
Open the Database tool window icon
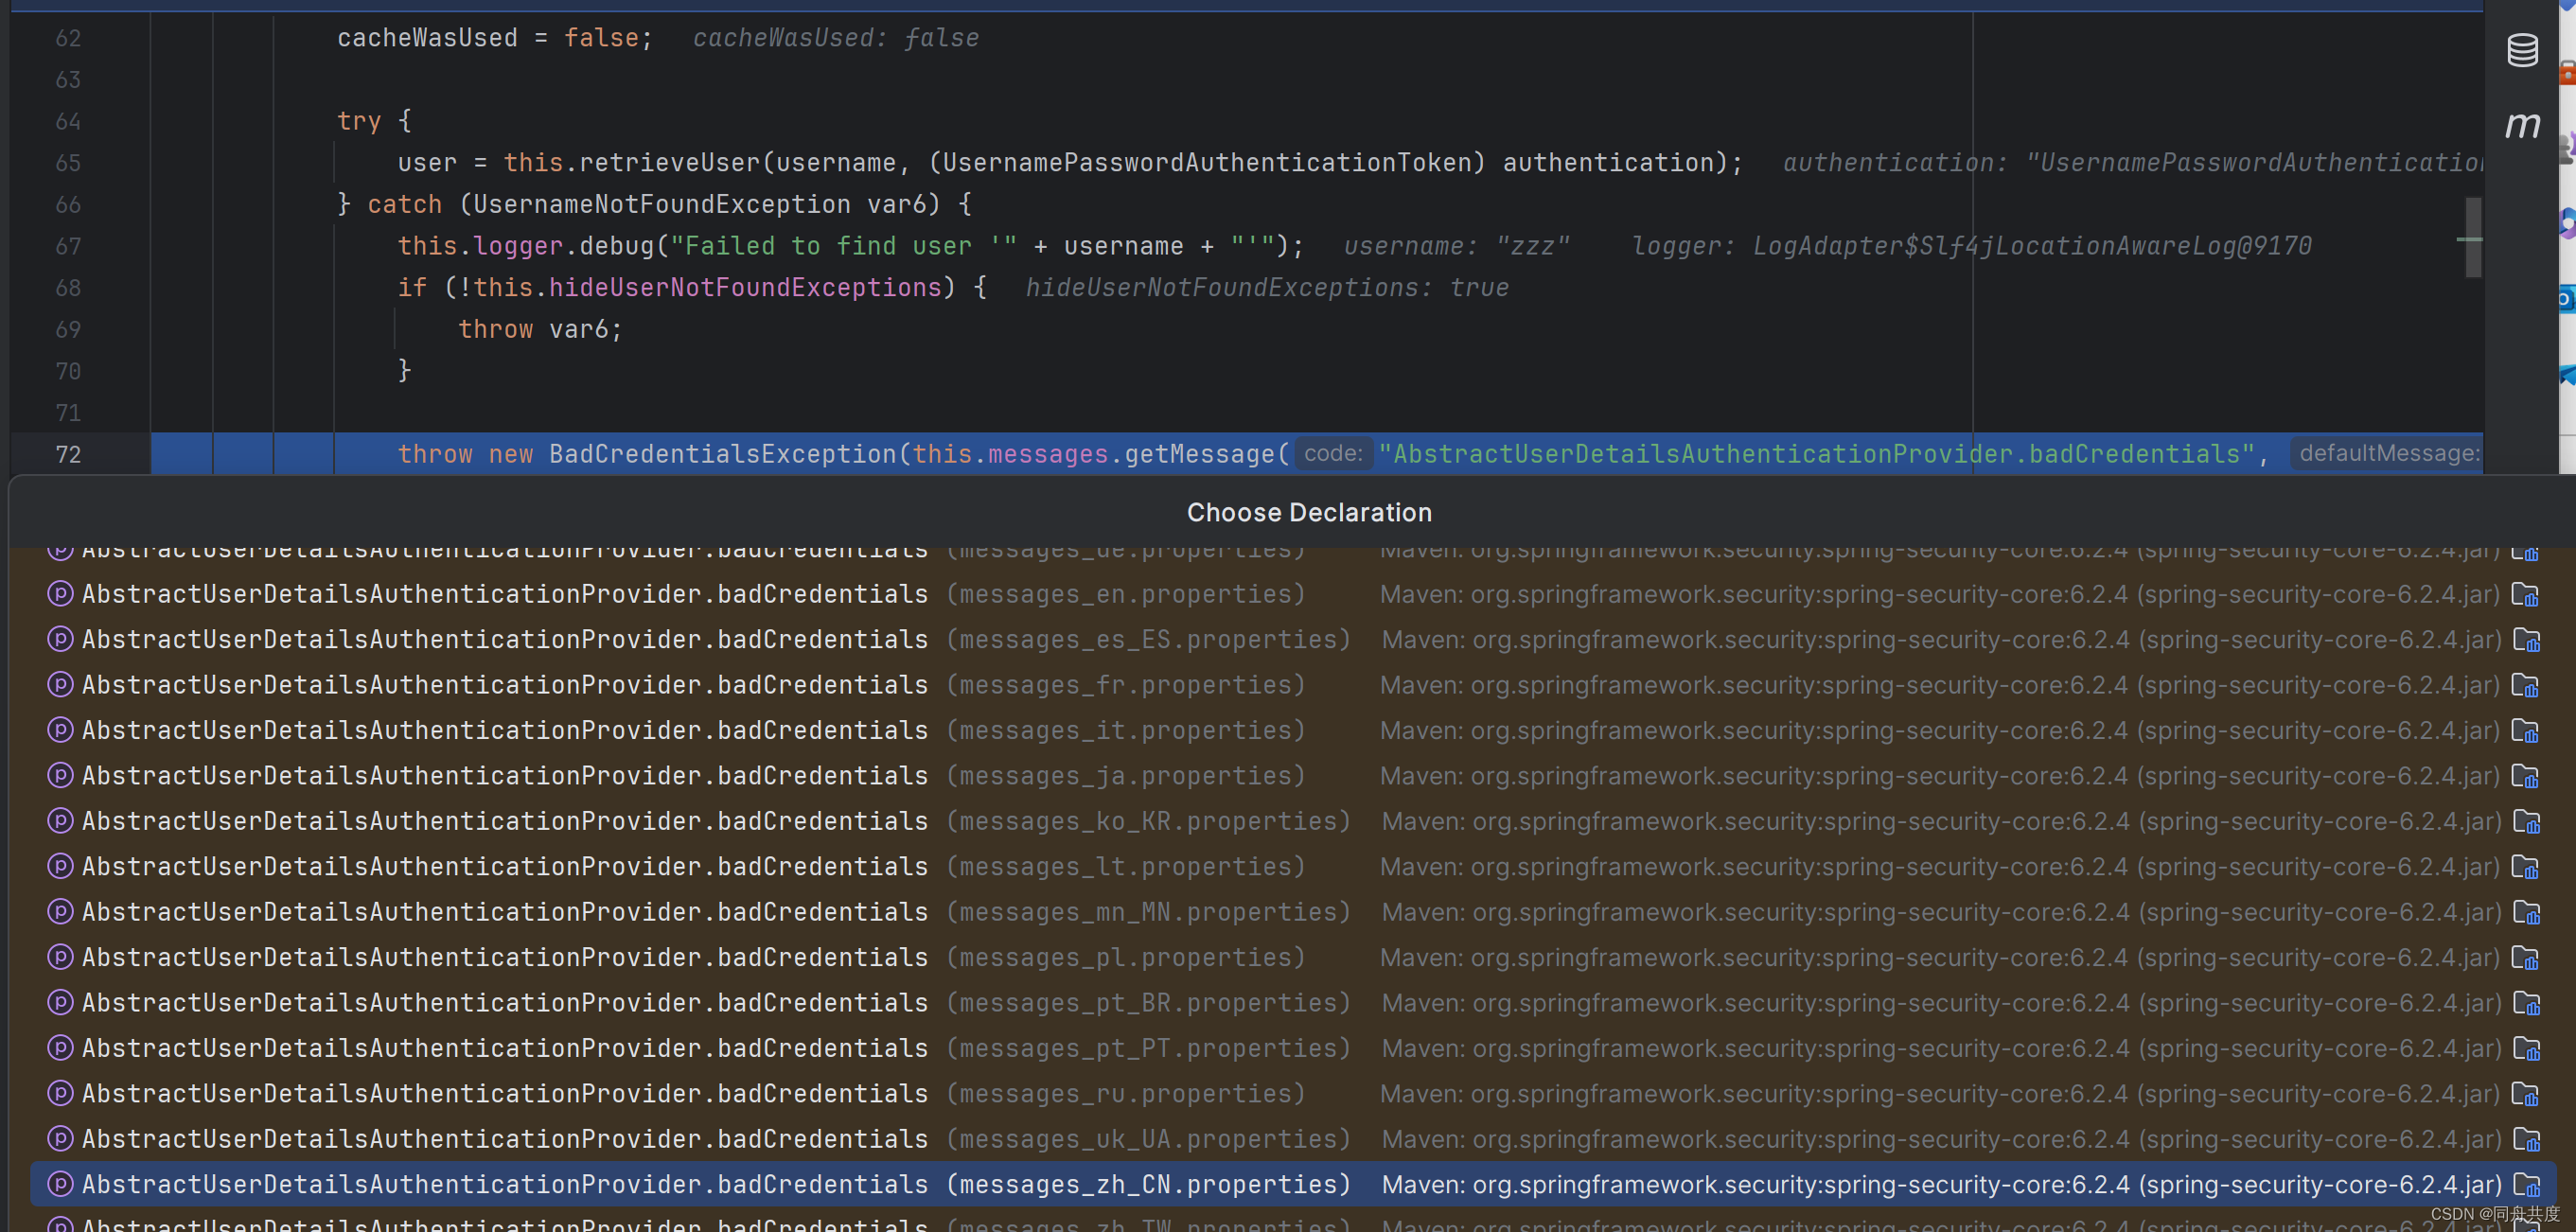point(2522,50)
